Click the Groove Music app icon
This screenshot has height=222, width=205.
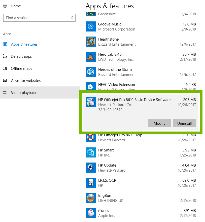click(x=90, y=26)
